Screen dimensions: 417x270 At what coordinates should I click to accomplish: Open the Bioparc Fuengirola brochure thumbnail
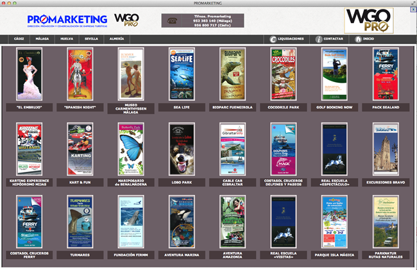click(232, 74)
